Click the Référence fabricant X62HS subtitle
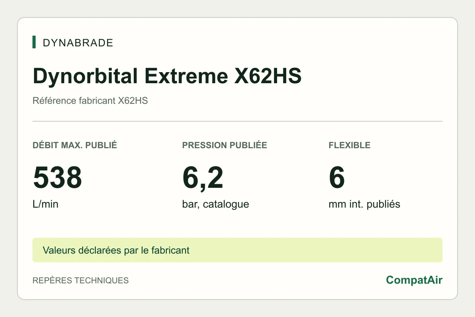Image resolution: width=475 pixels, height=317 pixels. point(90,101)
